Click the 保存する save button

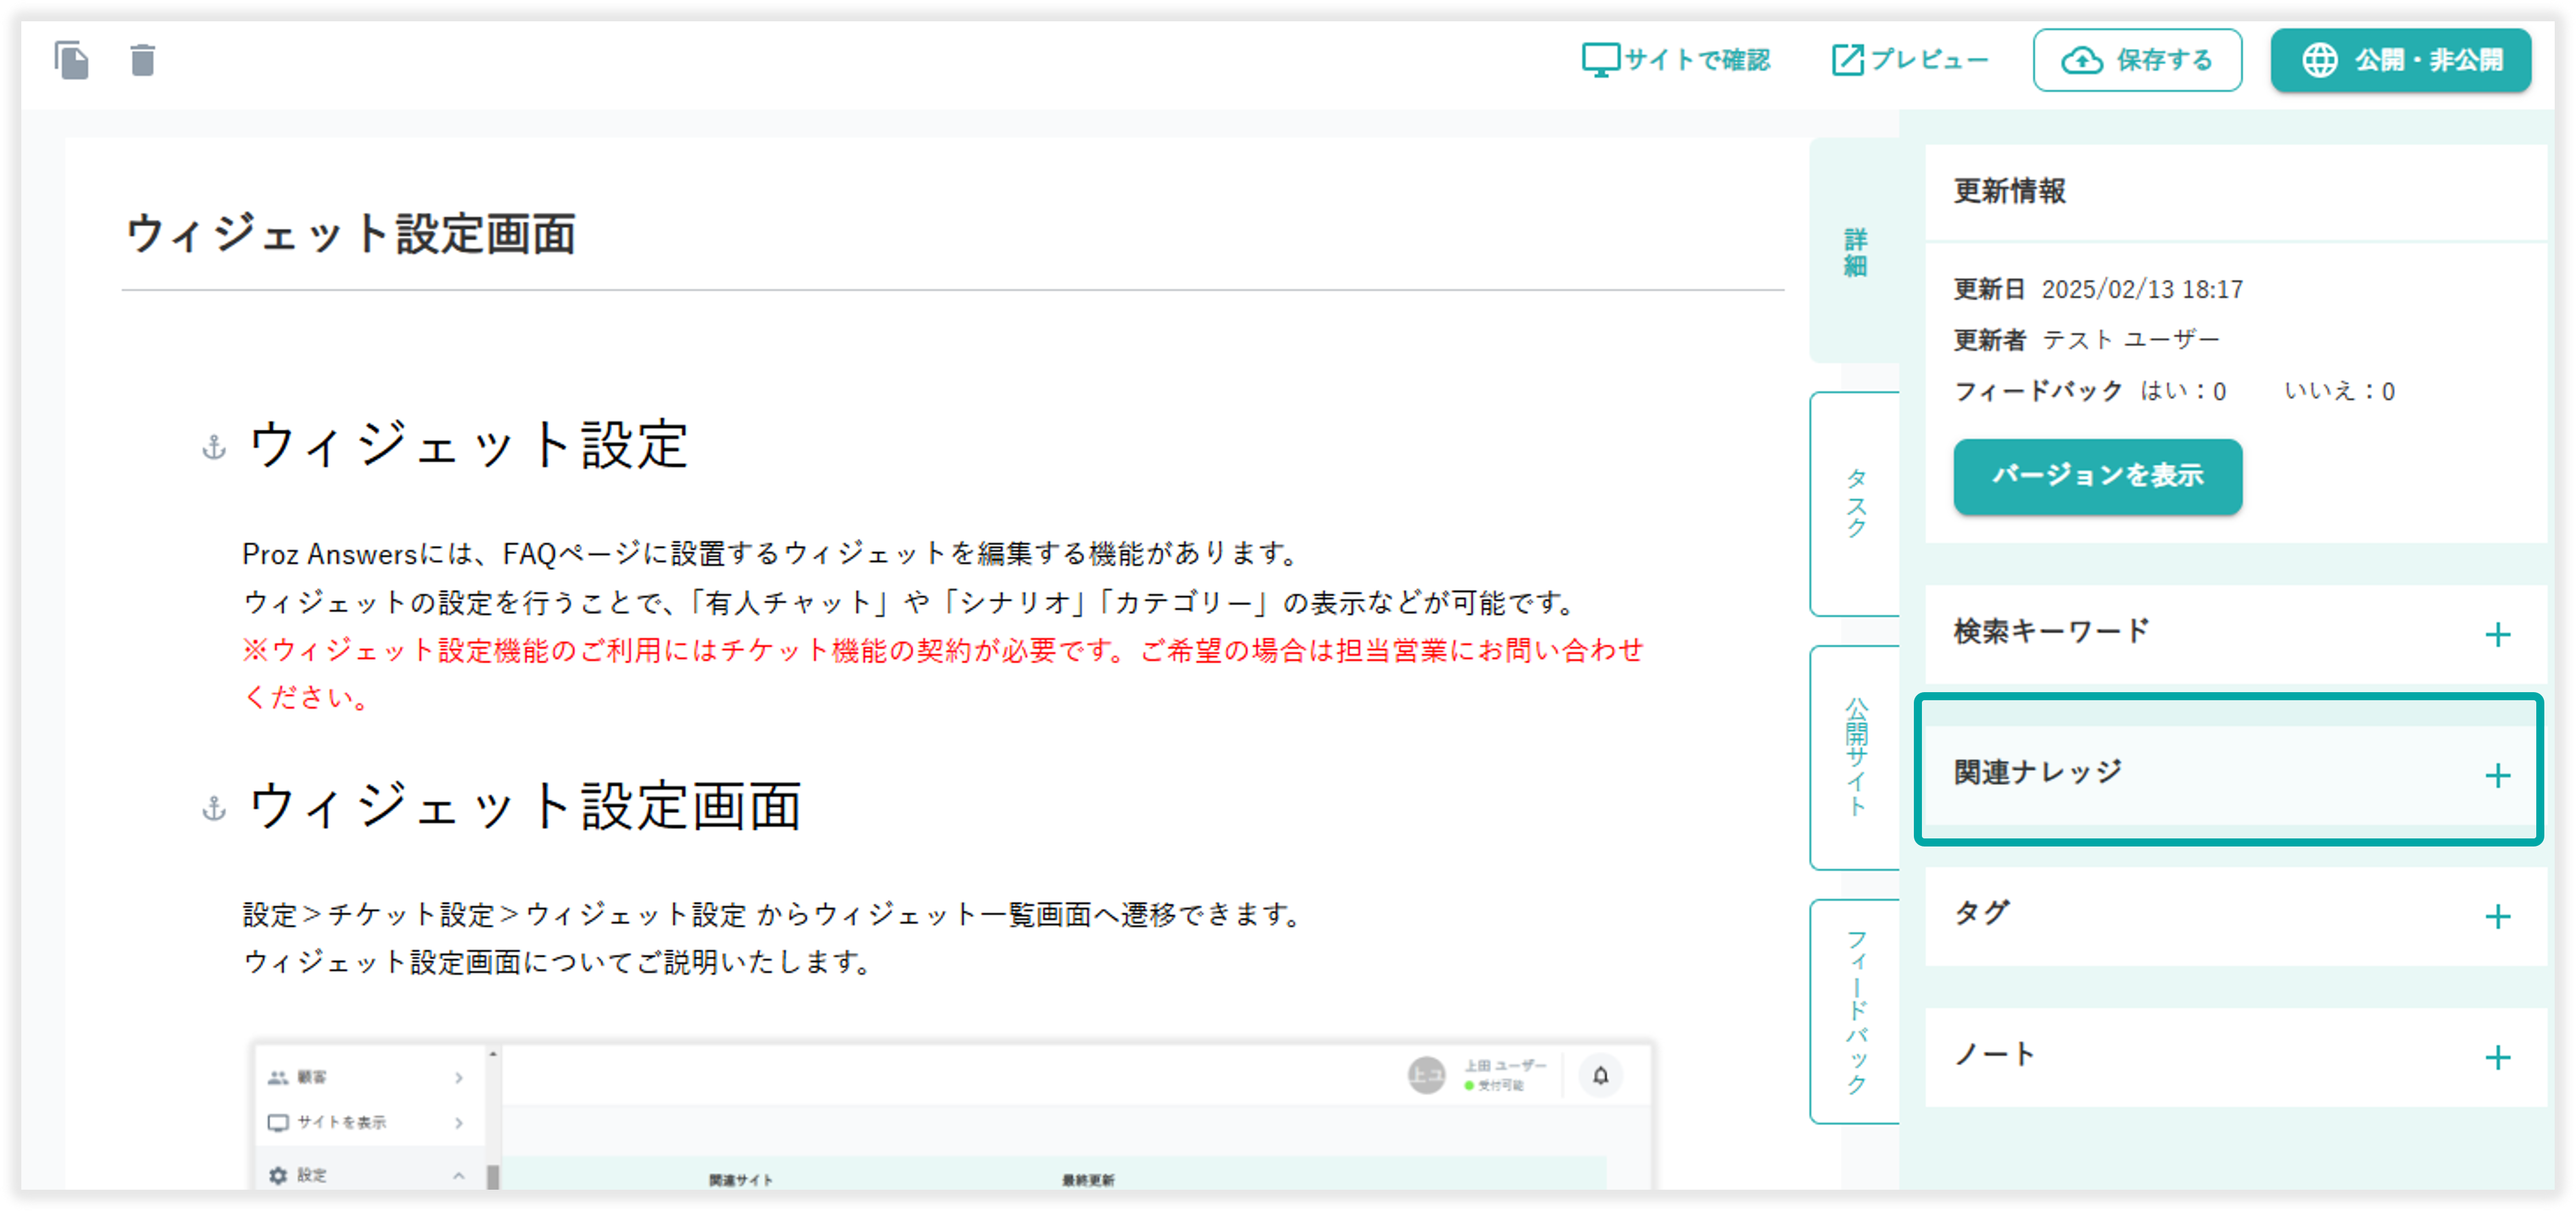2137,60
